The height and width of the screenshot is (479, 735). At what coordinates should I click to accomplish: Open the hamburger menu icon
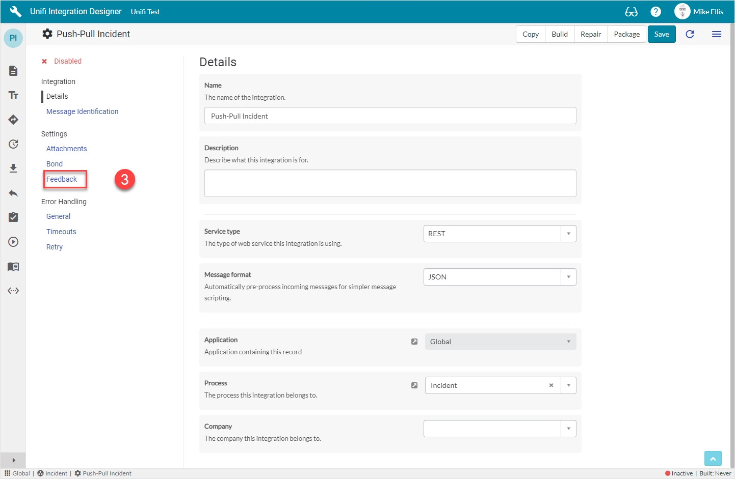pos(716,34)
